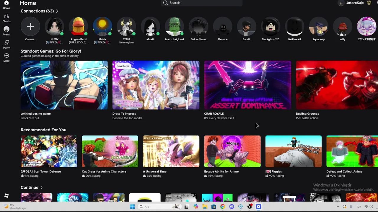Open All Star Tower Defense thumbnail

pos(49,151)
